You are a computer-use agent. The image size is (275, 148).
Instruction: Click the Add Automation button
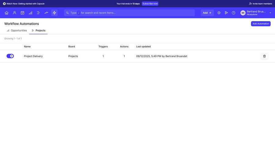click(x=261, y=24)
